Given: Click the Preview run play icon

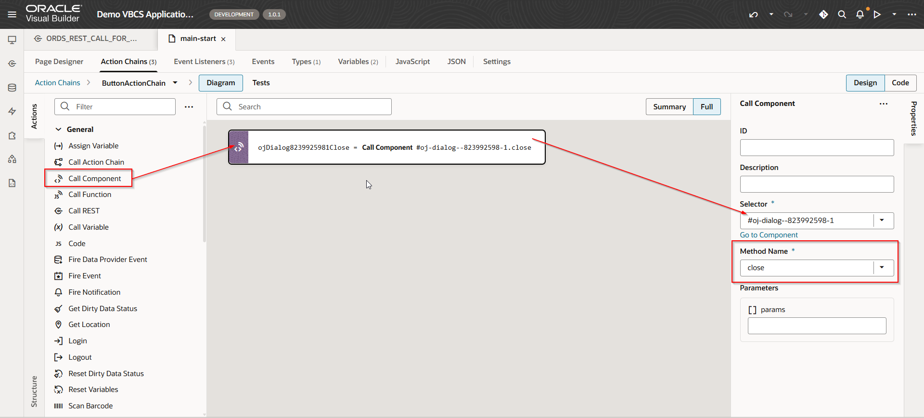Looking at the screenshot, I should point(877,14).
